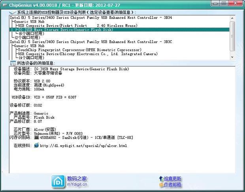This screenshot has width=245, height=192.
Task: Click the VID = 058F PID = 6387 text
Action: [x=55, y=97]
